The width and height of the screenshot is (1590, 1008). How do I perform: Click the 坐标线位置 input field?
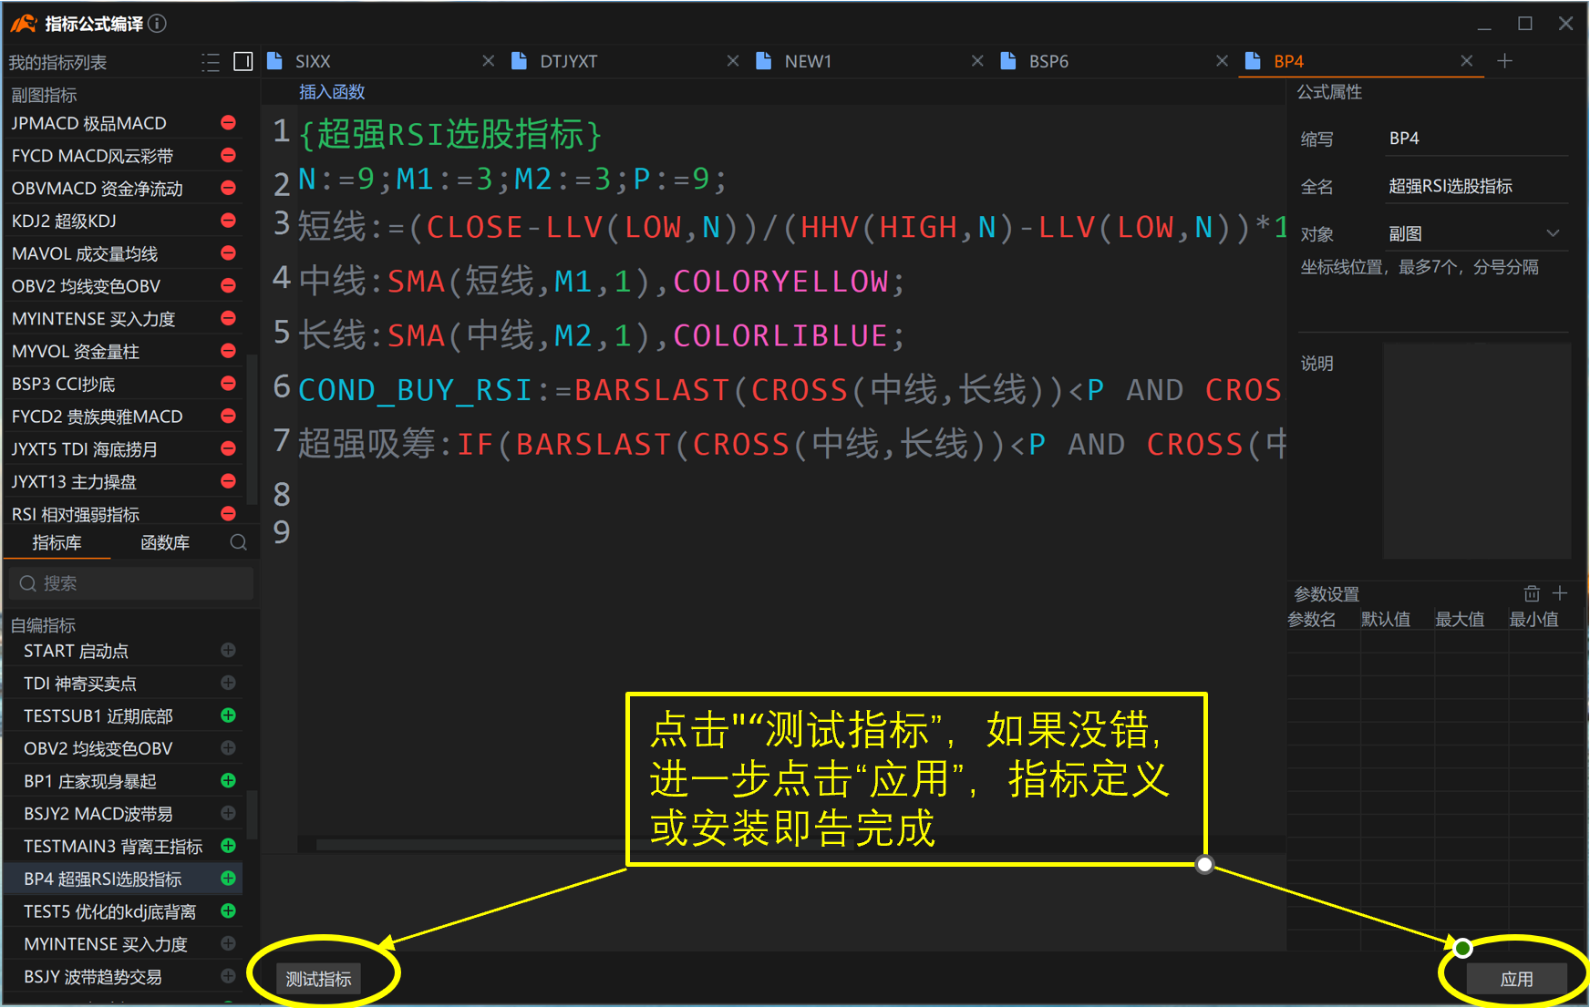click(1433, 307)
